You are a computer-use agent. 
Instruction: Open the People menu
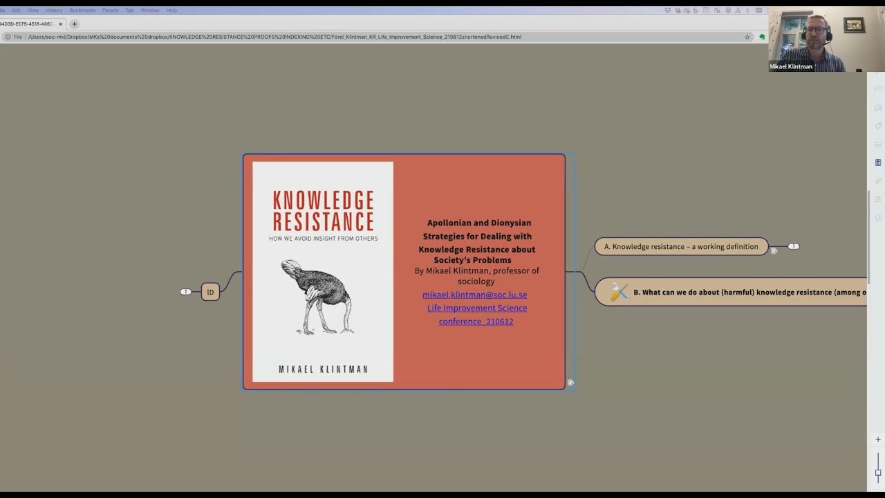(x=111, y=10)
